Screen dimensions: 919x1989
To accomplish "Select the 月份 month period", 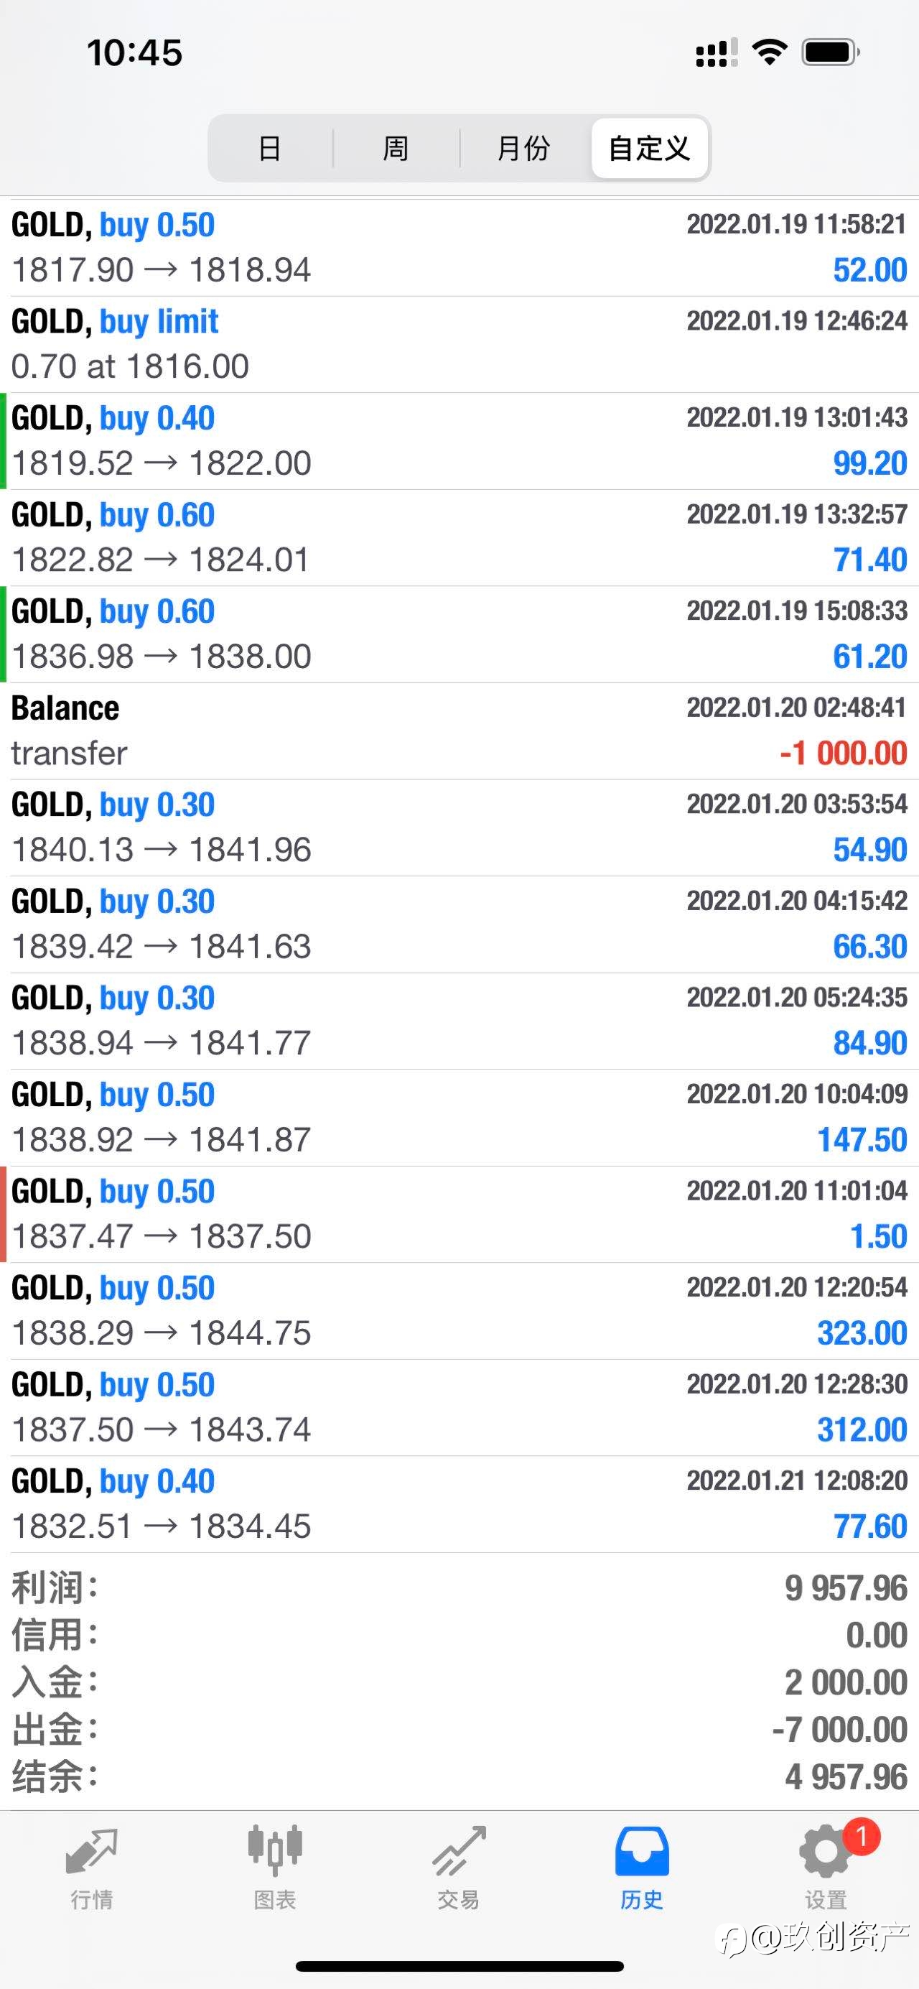I will point(523,148).
